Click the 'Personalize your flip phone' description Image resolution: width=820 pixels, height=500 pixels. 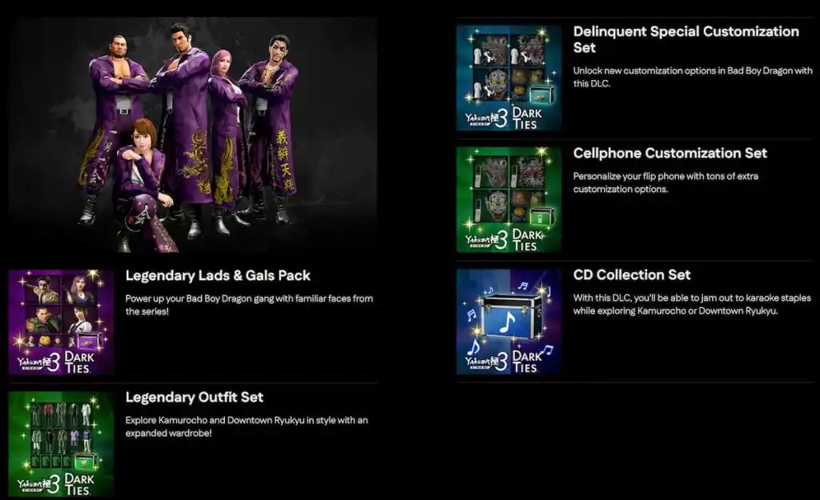tap(665, 182)
